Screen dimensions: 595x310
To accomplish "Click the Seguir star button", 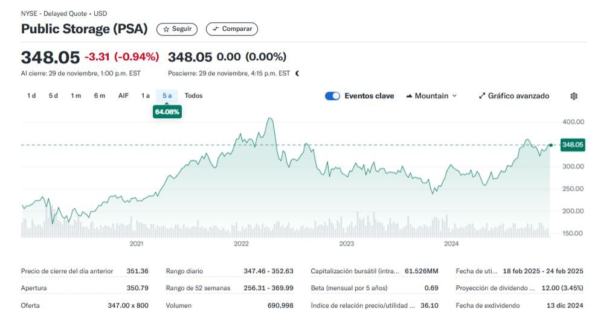I will pyautogui.click(x=177, y=29).
